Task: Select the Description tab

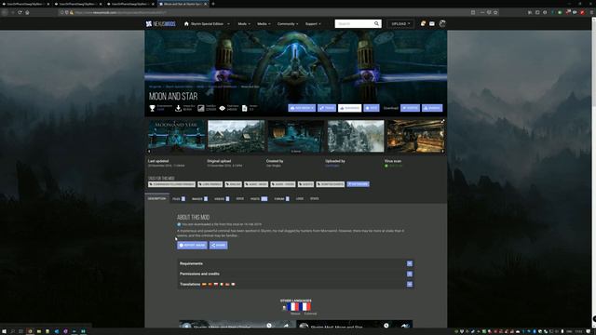Action: point(156,198)
